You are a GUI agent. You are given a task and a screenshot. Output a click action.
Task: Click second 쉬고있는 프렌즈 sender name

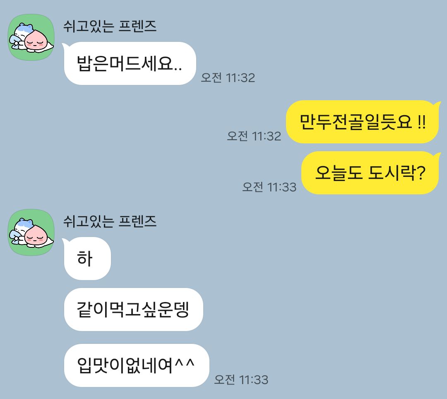[x=110, y=221]
